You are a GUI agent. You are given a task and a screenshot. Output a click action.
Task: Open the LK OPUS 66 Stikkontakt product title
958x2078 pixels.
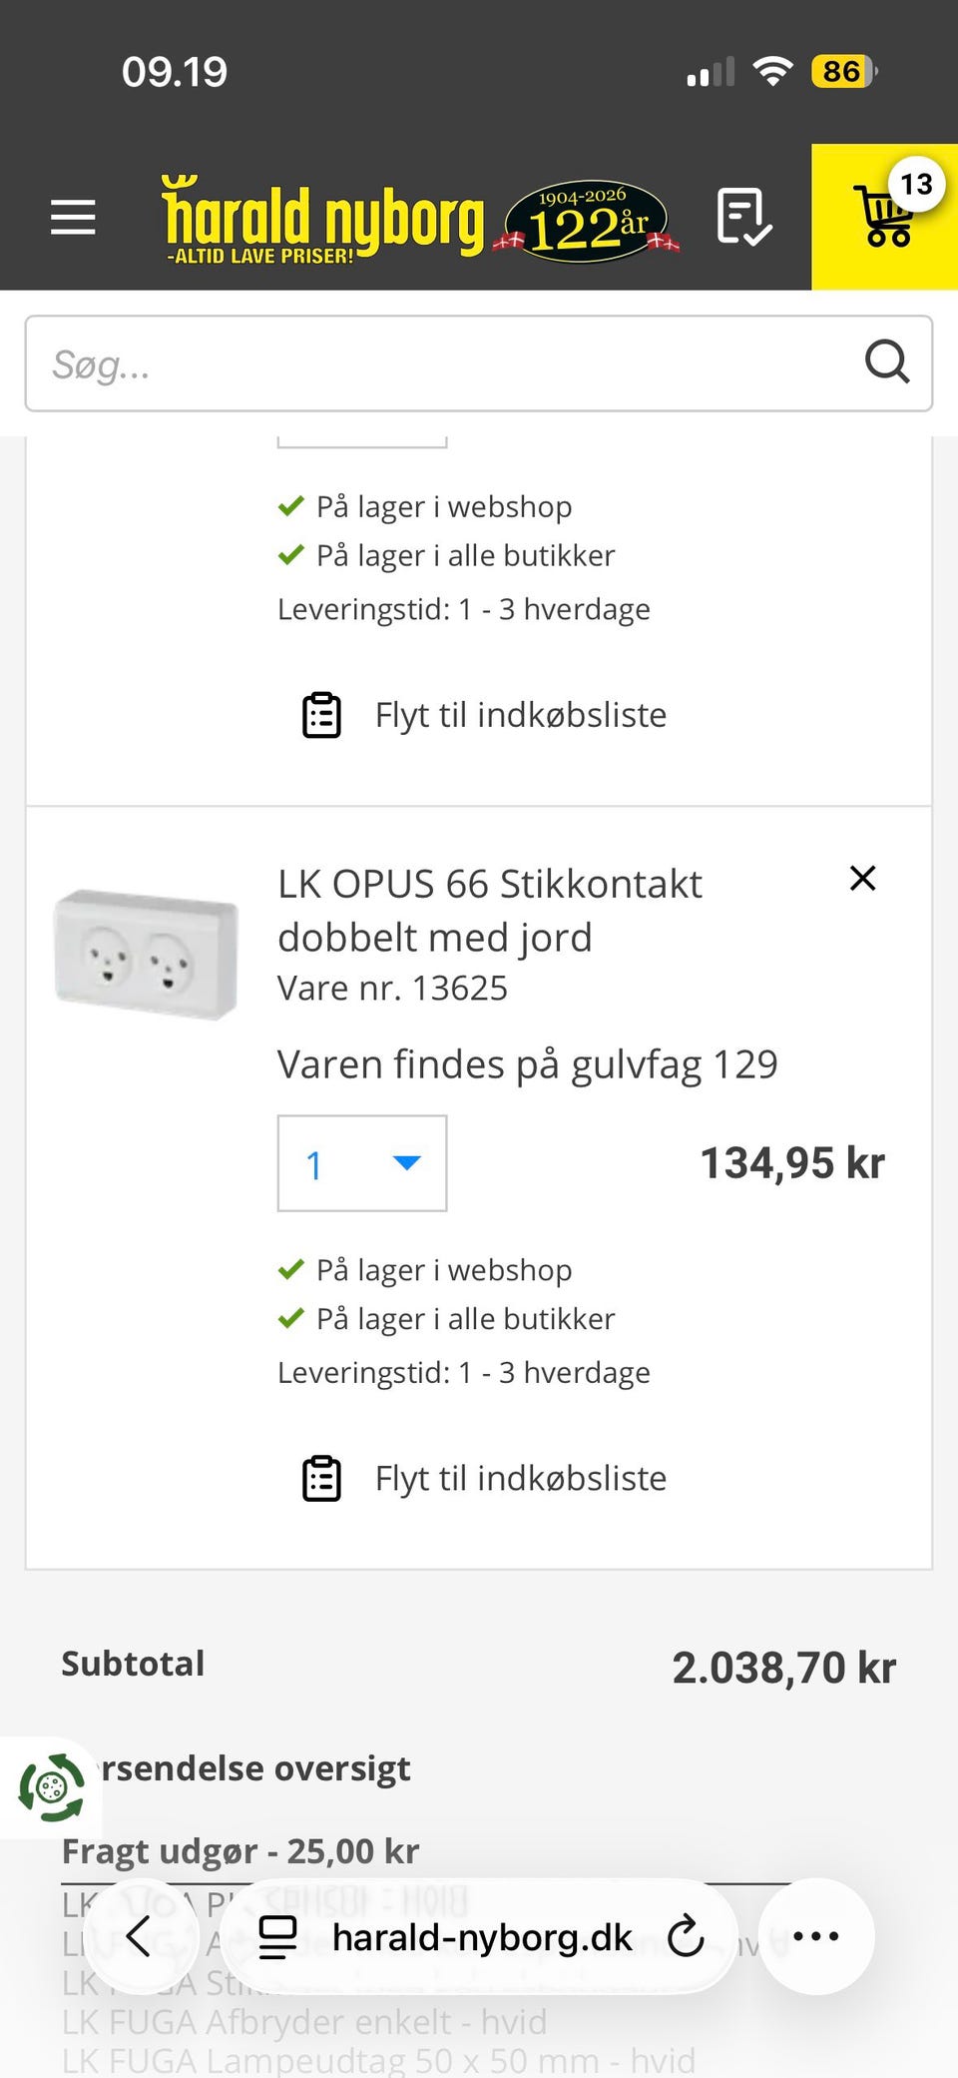click(489, 910)
